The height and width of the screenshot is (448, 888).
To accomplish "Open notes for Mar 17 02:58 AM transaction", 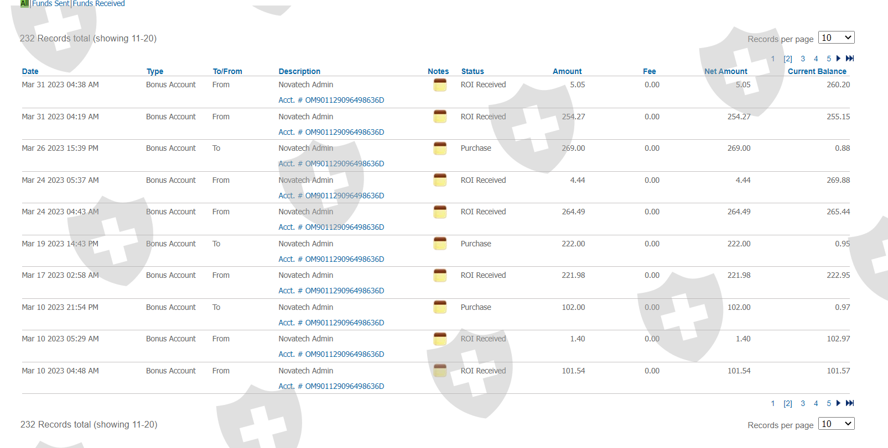I will pos(440,276).
